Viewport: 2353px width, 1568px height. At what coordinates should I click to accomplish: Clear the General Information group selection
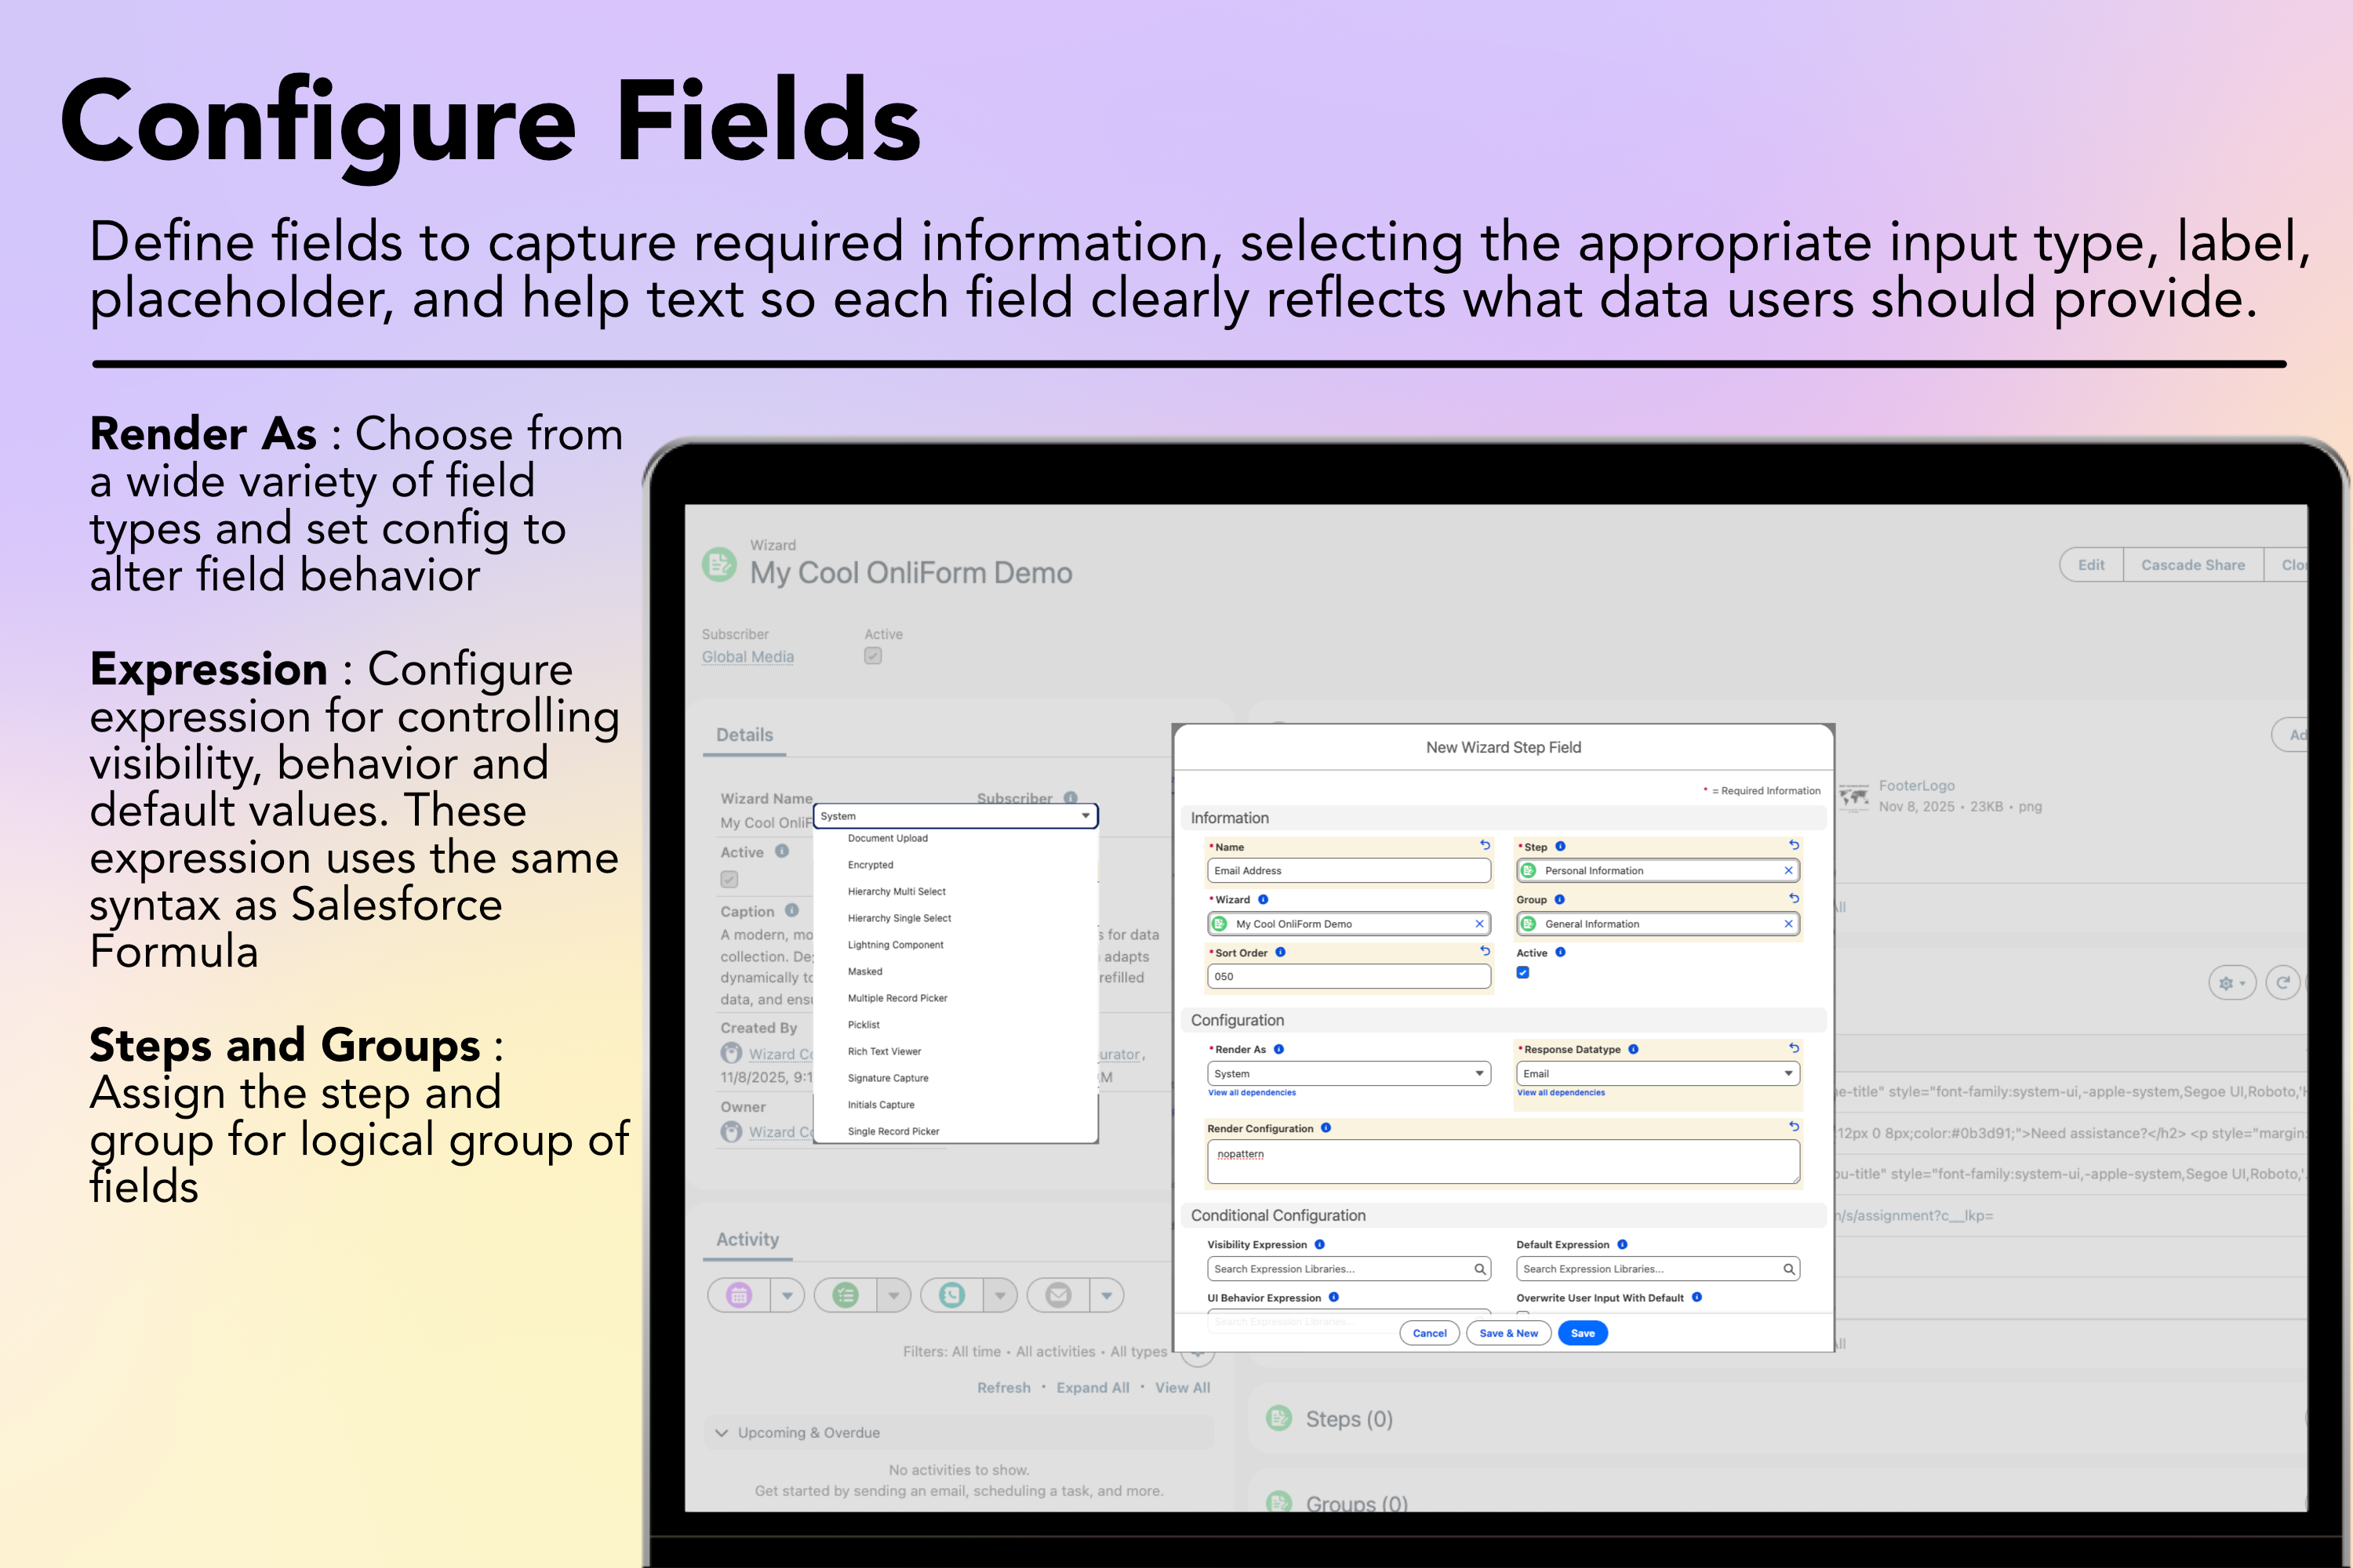click(1787, 924)
